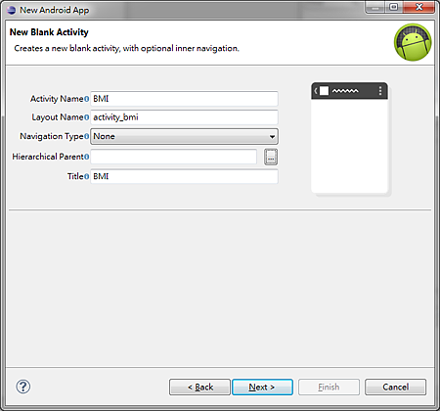Focus the empty Hierarchical Parent field
440x411 pixels.
click(x=173, y=157)
